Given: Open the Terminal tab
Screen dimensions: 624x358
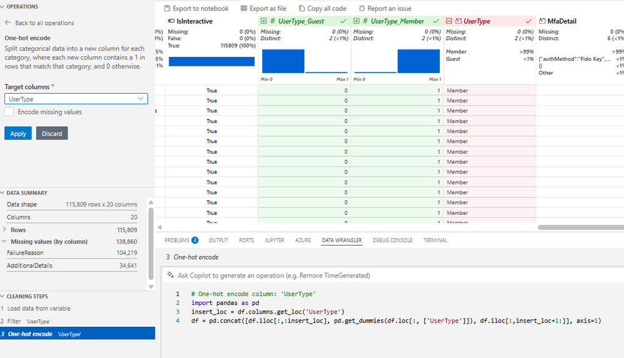Looking at the screenshot, I should coord(435,241).
